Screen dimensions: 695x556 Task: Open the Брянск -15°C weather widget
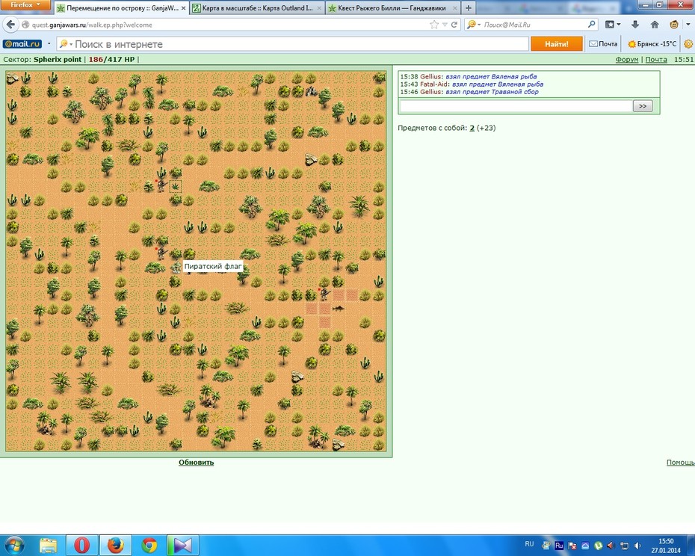pyautogui.click(x=652, y=44)
